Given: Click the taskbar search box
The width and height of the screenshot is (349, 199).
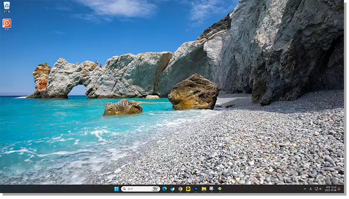Looking at the screenshot, I should click(141, 189).
